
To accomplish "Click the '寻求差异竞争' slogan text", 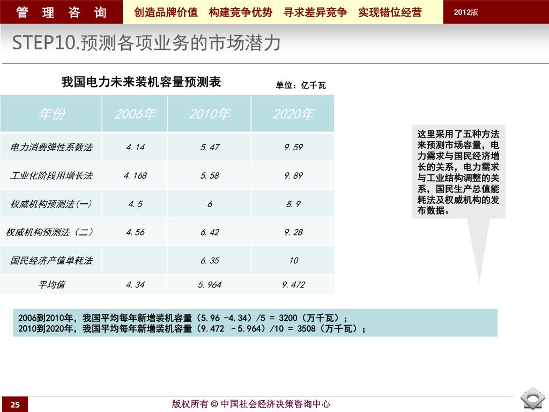I will [x=315, y=12].
